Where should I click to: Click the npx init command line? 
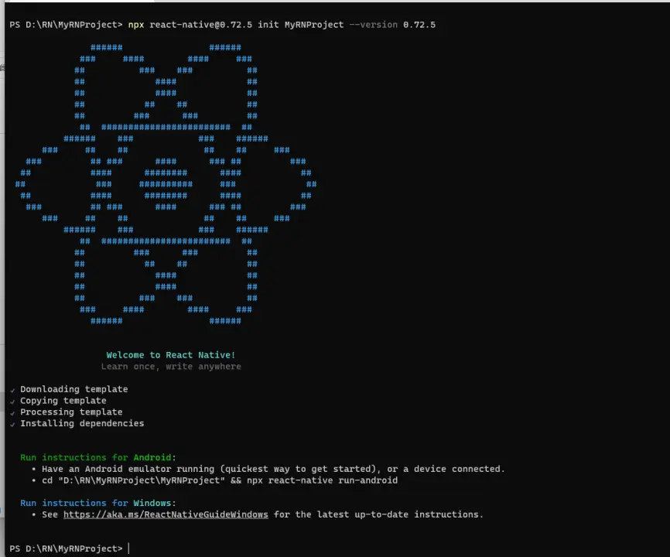pos(222,25)
